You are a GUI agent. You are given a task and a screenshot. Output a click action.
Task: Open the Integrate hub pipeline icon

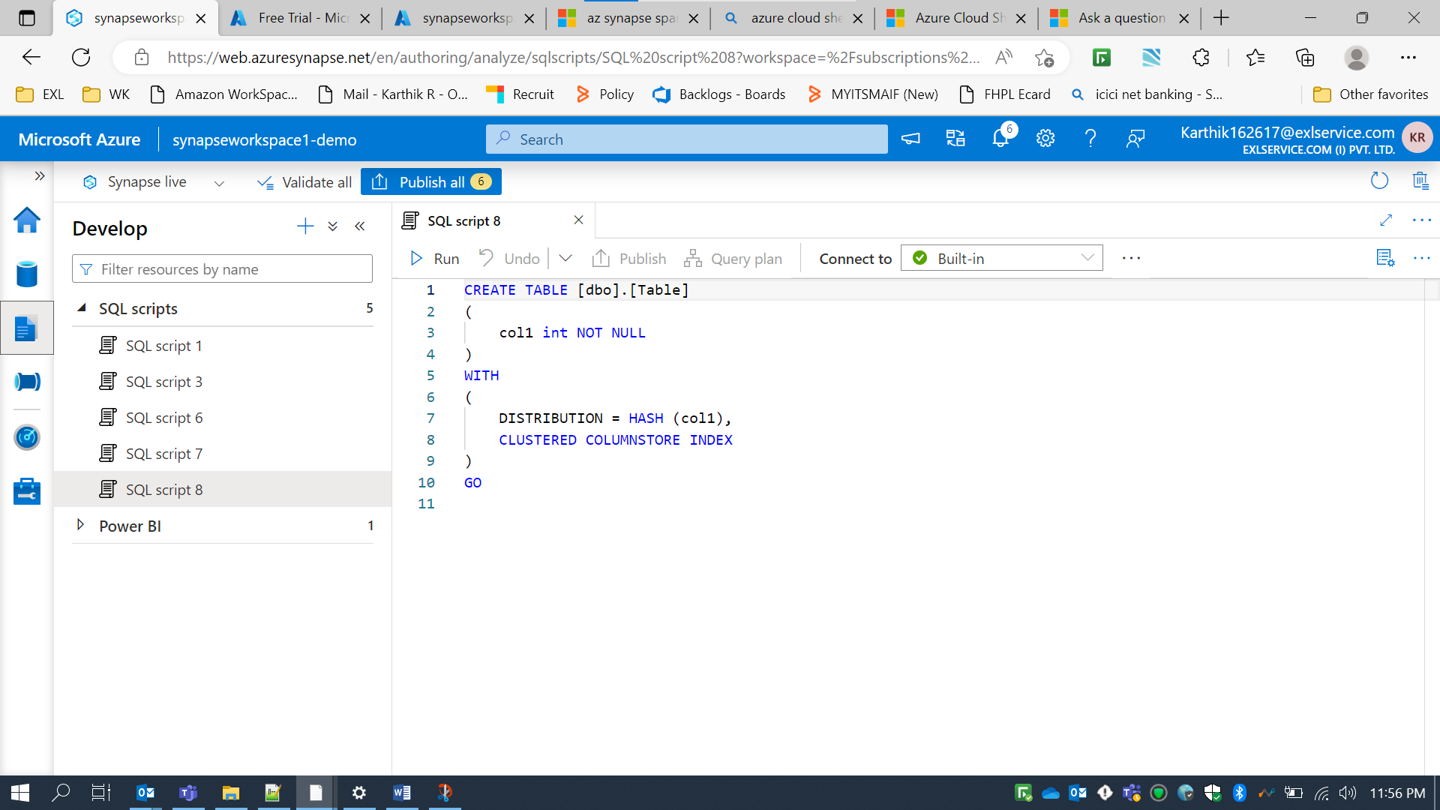[x=27, y=382]
